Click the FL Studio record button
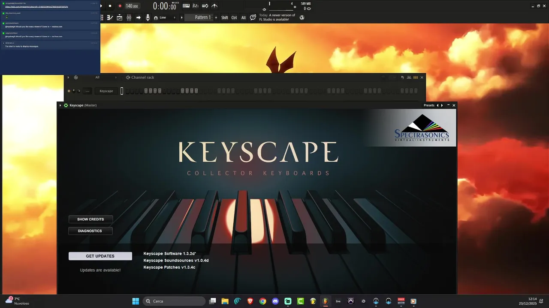The height and width of the screenshot is (308, 549). click(x=120, y=6)
